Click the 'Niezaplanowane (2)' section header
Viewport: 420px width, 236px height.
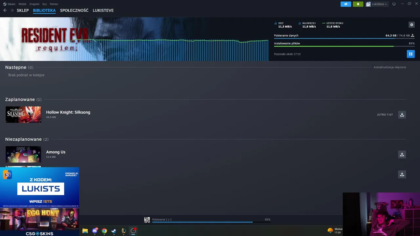(27, 139)
